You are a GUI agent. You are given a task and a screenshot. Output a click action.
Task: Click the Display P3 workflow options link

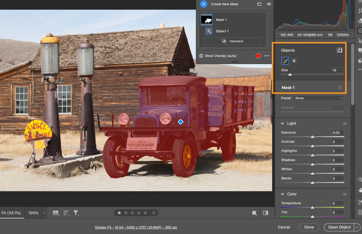point(136,227)
